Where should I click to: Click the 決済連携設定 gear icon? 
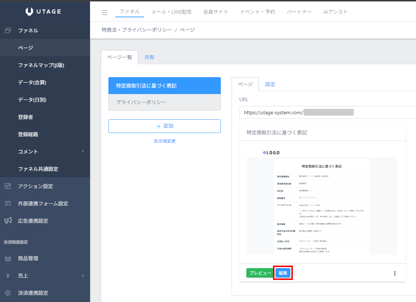[8, 293]
